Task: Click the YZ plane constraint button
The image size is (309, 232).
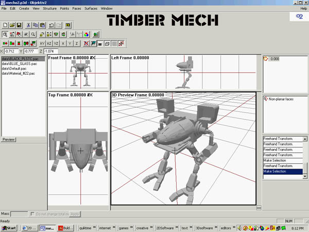Action: click(56, 43)
